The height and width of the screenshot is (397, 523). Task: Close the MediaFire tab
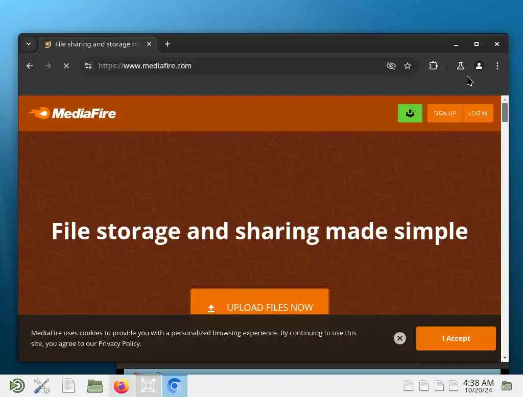coord(149,44)
